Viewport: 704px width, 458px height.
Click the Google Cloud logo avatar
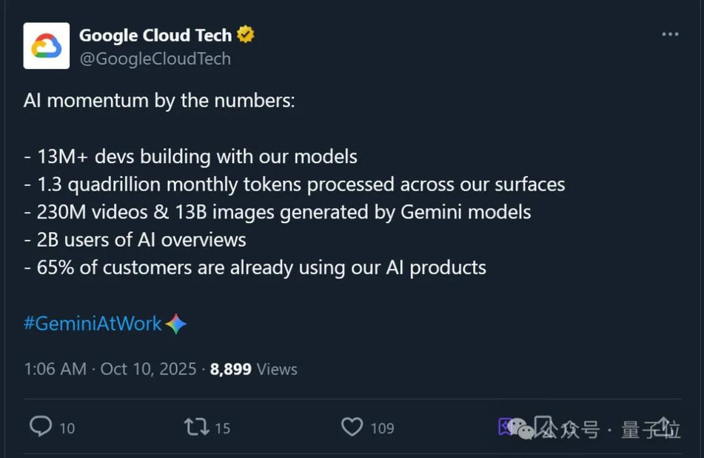(47, 46)
